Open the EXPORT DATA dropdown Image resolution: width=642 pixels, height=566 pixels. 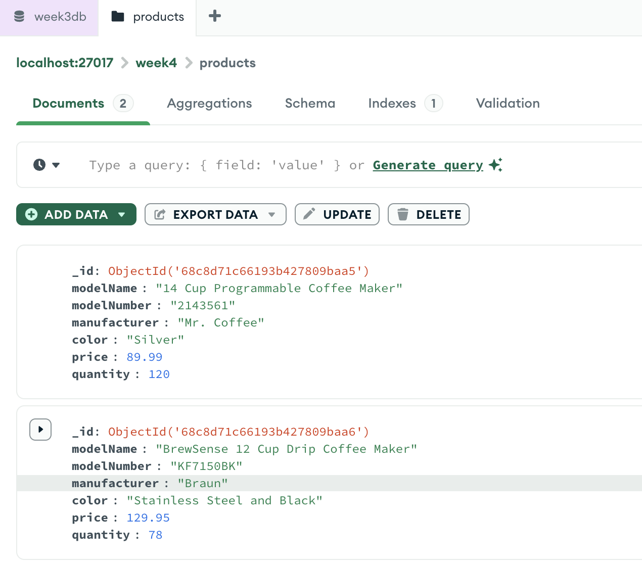(x=215, y=214)
